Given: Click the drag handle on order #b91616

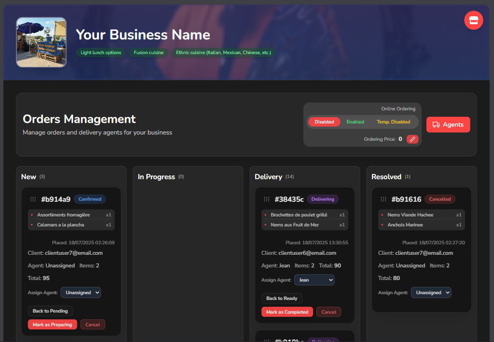Looking at the screenshot, I should (x=384, y=200).
